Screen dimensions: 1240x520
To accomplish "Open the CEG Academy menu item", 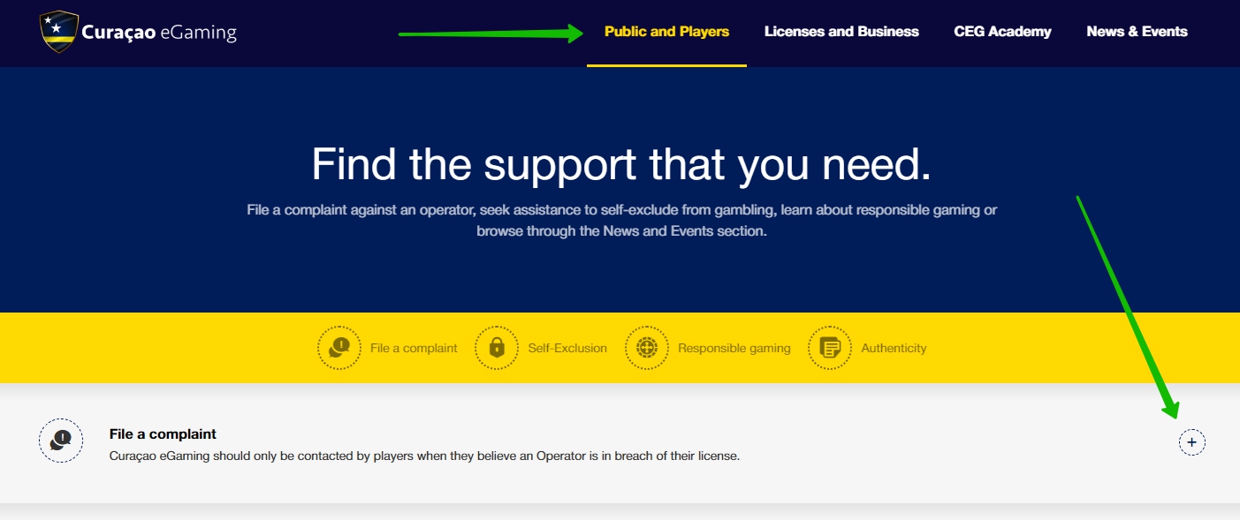I will coord(1002,32).
